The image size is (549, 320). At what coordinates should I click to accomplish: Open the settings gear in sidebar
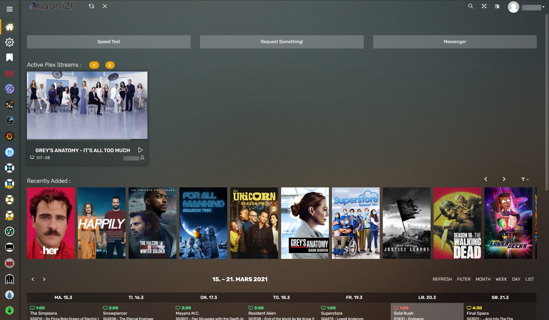(x=9, y=42)
